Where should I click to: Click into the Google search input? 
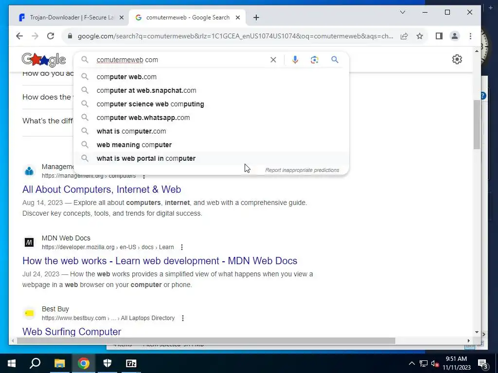point(181,60)
